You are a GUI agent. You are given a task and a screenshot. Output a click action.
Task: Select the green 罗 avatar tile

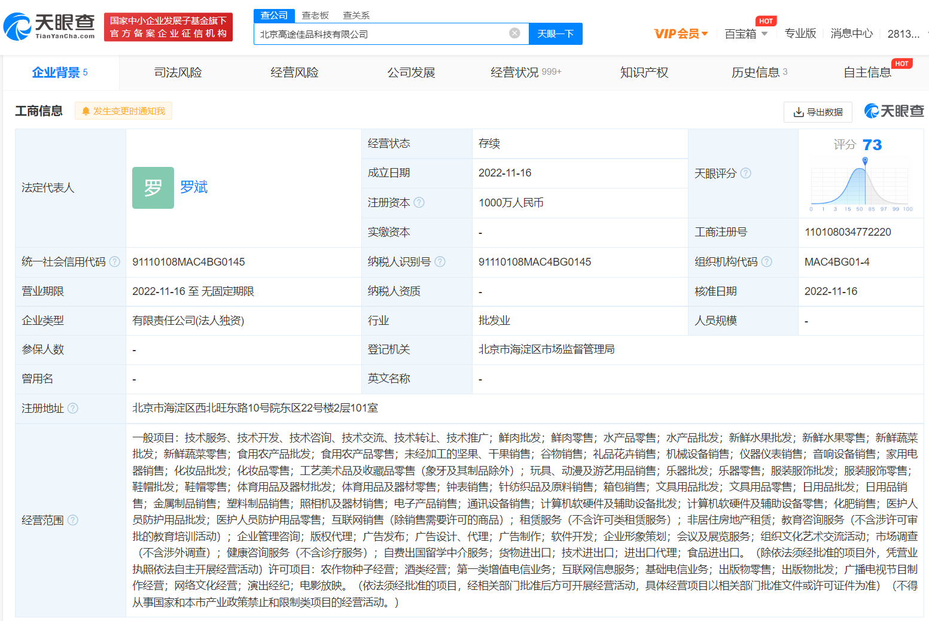click(x=153, y=188)
